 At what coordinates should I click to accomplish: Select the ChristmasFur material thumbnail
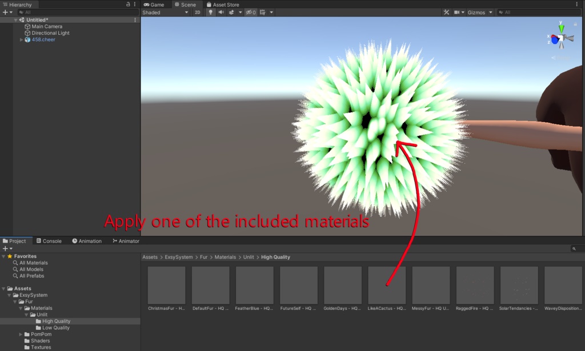pyautogui.click(x=166, y=285)
